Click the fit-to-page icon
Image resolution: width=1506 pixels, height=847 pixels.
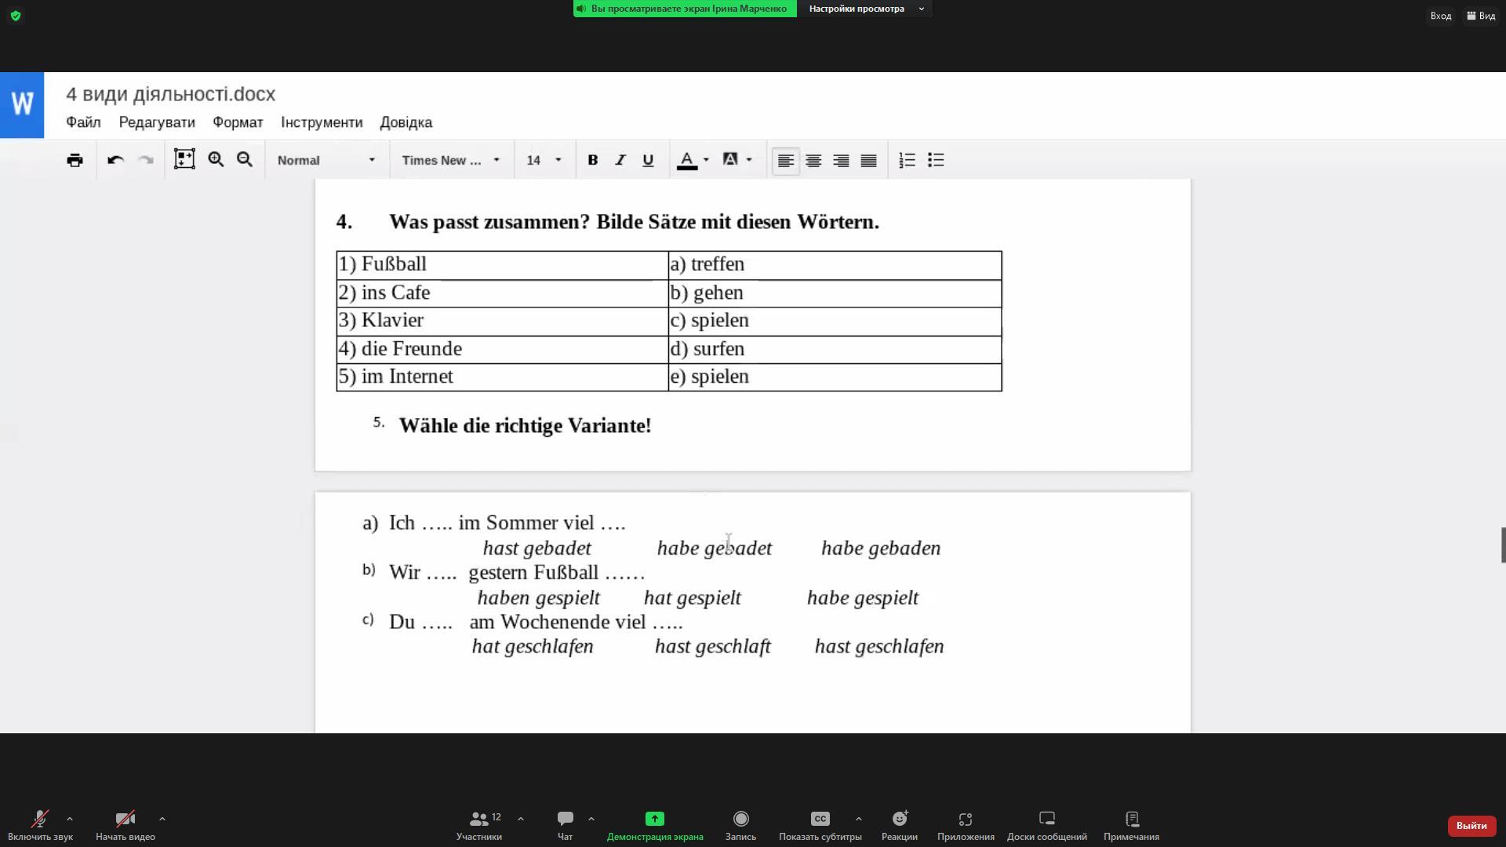[x=184, y=159]
